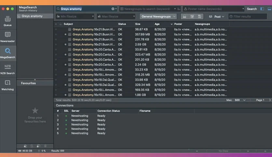Image resolution: width=272 pixels, height=157 pixels.
Task: Toggle the left sidebar panel icon
Action: 262,9
